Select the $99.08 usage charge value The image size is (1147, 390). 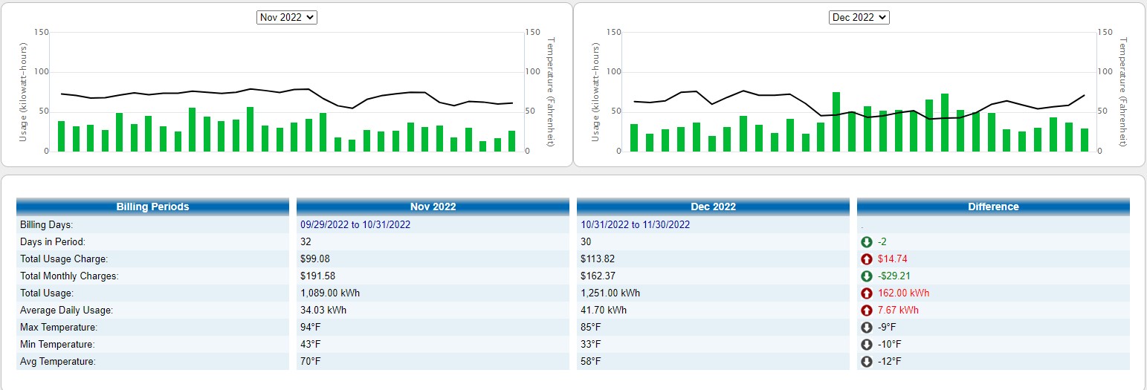pyautogui.click(x=315, y=259)
